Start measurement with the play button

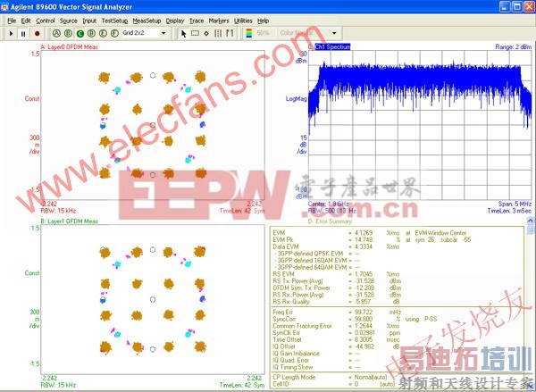(11, 34)
